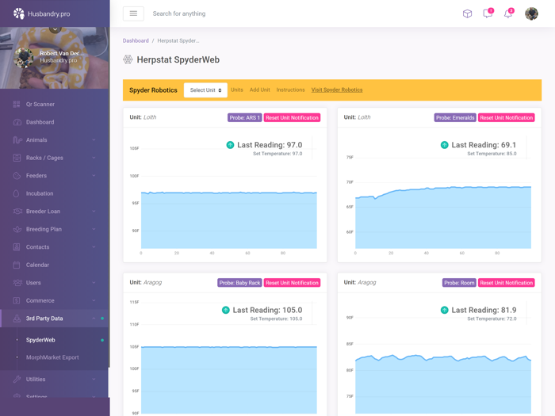Click the Add Unit link
555x416 pixels.
pos(260,90)
